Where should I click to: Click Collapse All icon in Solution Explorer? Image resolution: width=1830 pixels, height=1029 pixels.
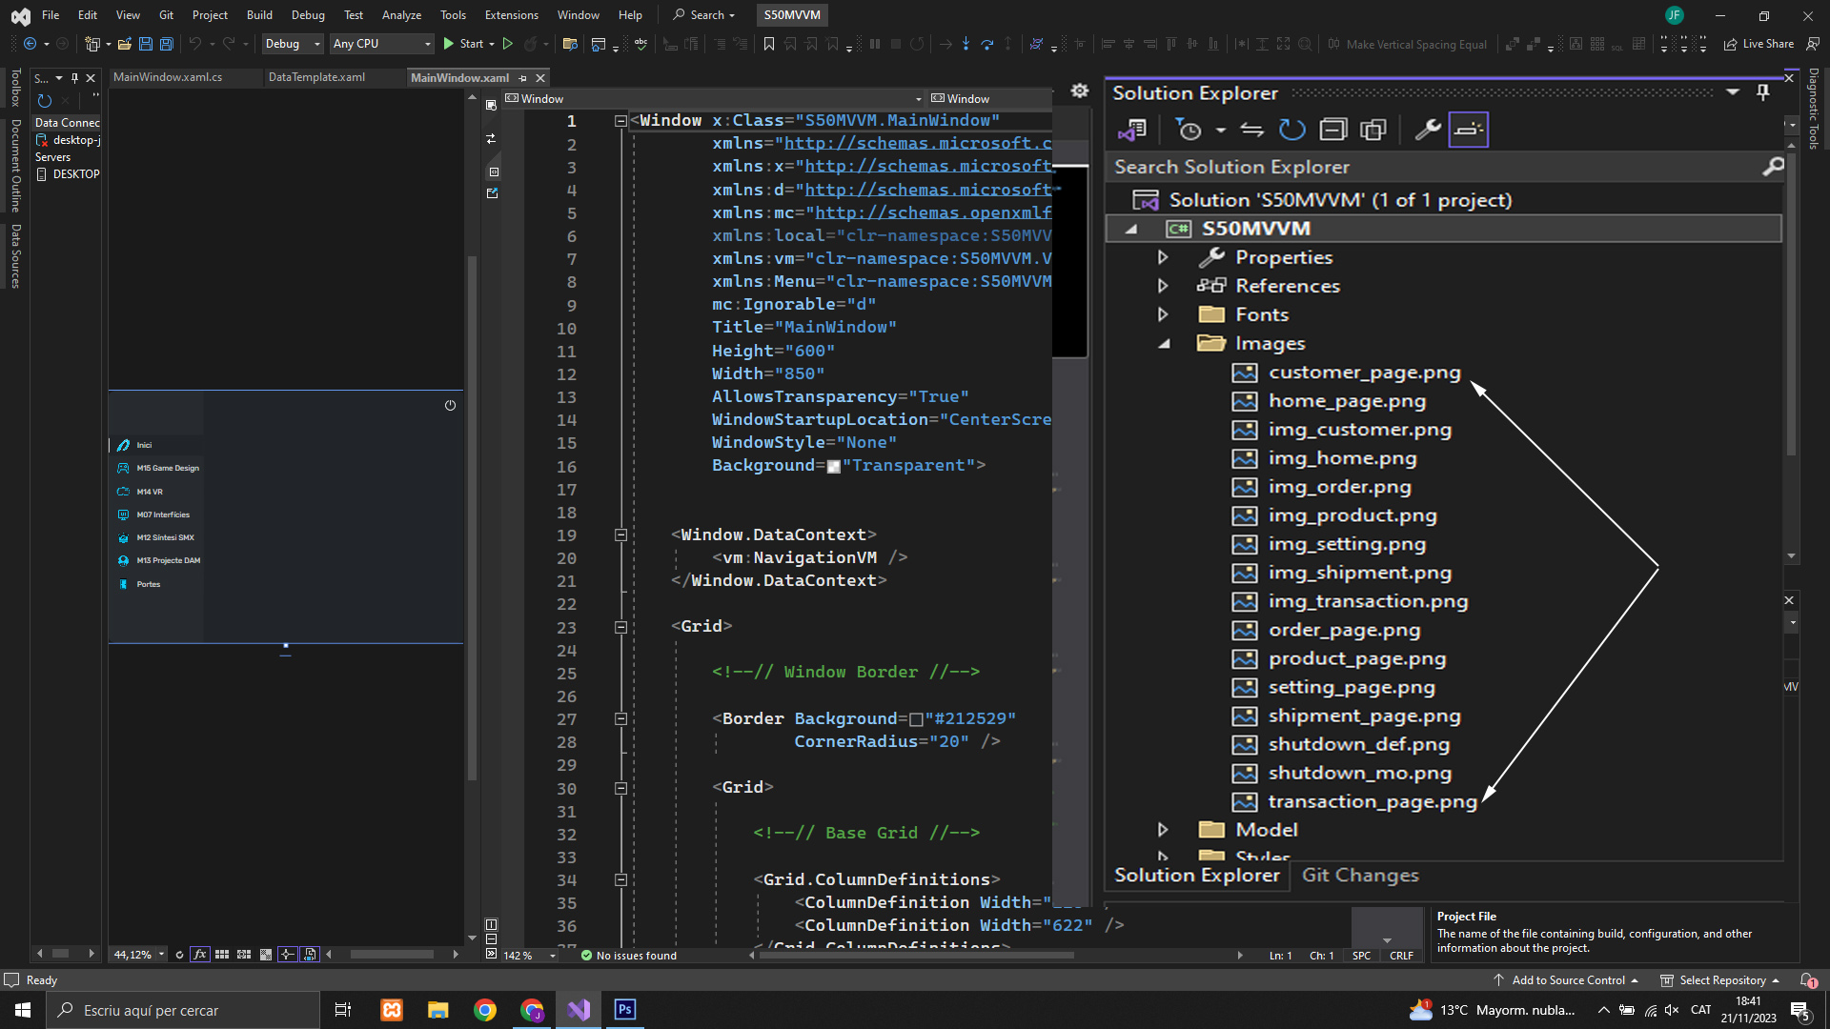click(x=1332, y=130)
